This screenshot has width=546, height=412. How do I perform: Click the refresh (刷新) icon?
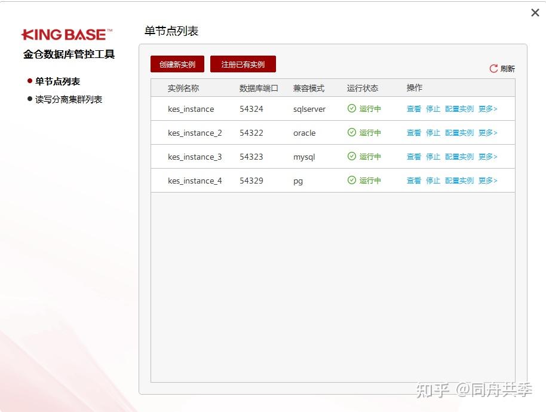(x=492, y=69)
